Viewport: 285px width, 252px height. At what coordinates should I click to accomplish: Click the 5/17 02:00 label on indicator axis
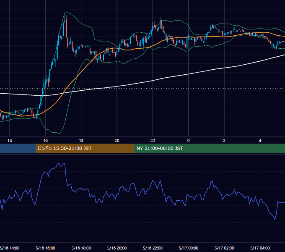(224, 248)
